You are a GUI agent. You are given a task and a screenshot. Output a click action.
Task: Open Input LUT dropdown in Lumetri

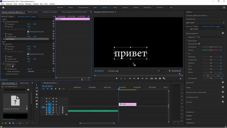[210, 37]
